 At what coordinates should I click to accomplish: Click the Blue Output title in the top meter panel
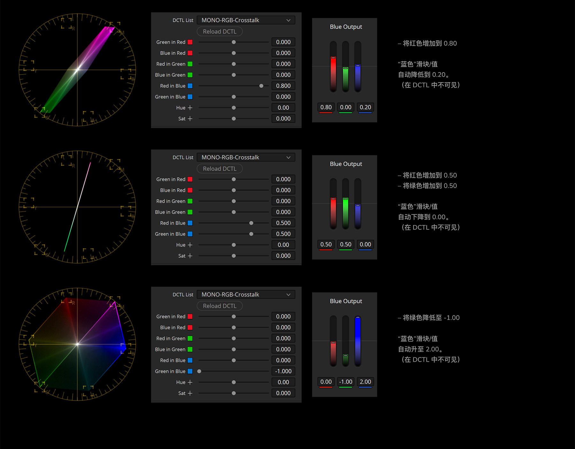tap(346, 27)
